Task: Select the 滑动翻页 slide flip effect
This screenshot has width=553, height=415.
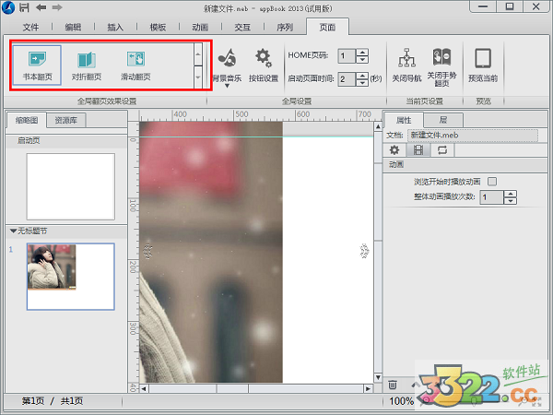Action: [x=135, y=65]
